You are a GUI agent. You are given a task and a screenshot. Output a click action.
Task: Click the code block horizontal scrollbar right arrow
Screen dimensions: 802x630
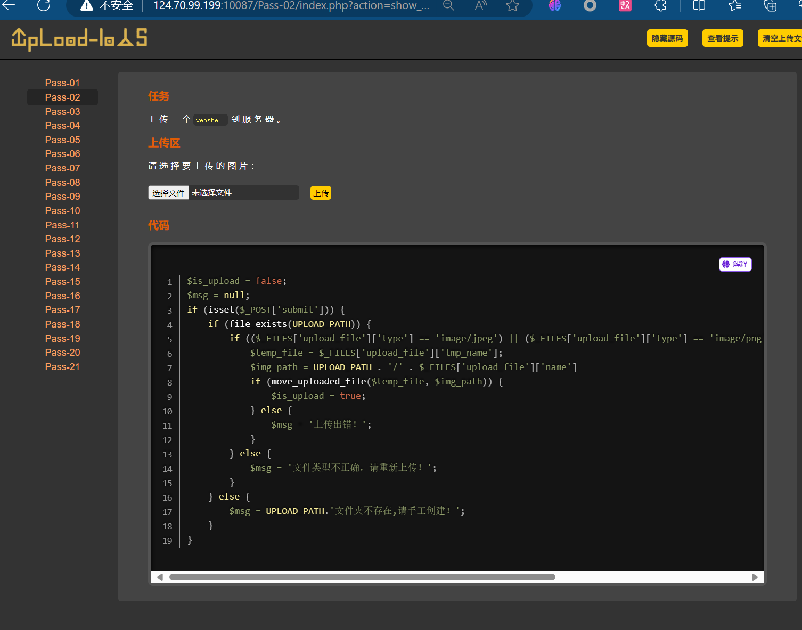[755, 577]
